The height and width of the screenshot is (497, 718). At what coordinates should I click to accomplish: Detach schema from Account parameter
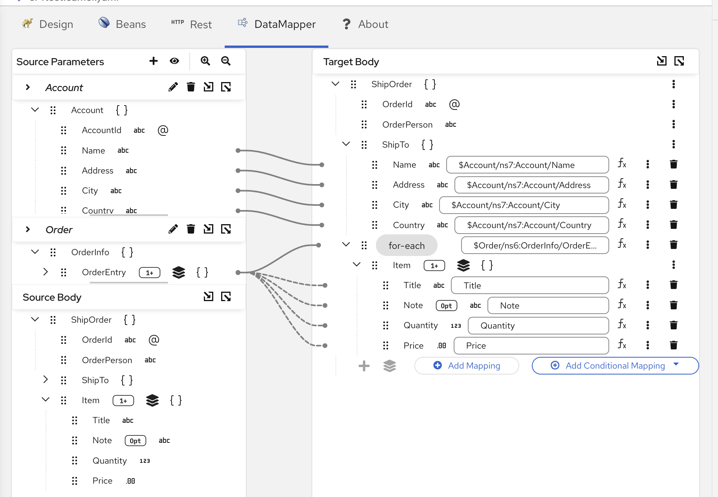(226, 87)
